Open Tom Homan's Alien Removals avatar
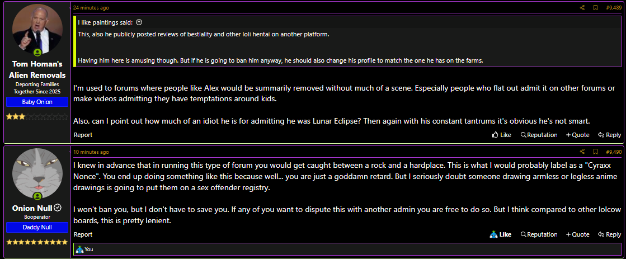This screenshot has width=626, height=259. (x=37, y=30)
